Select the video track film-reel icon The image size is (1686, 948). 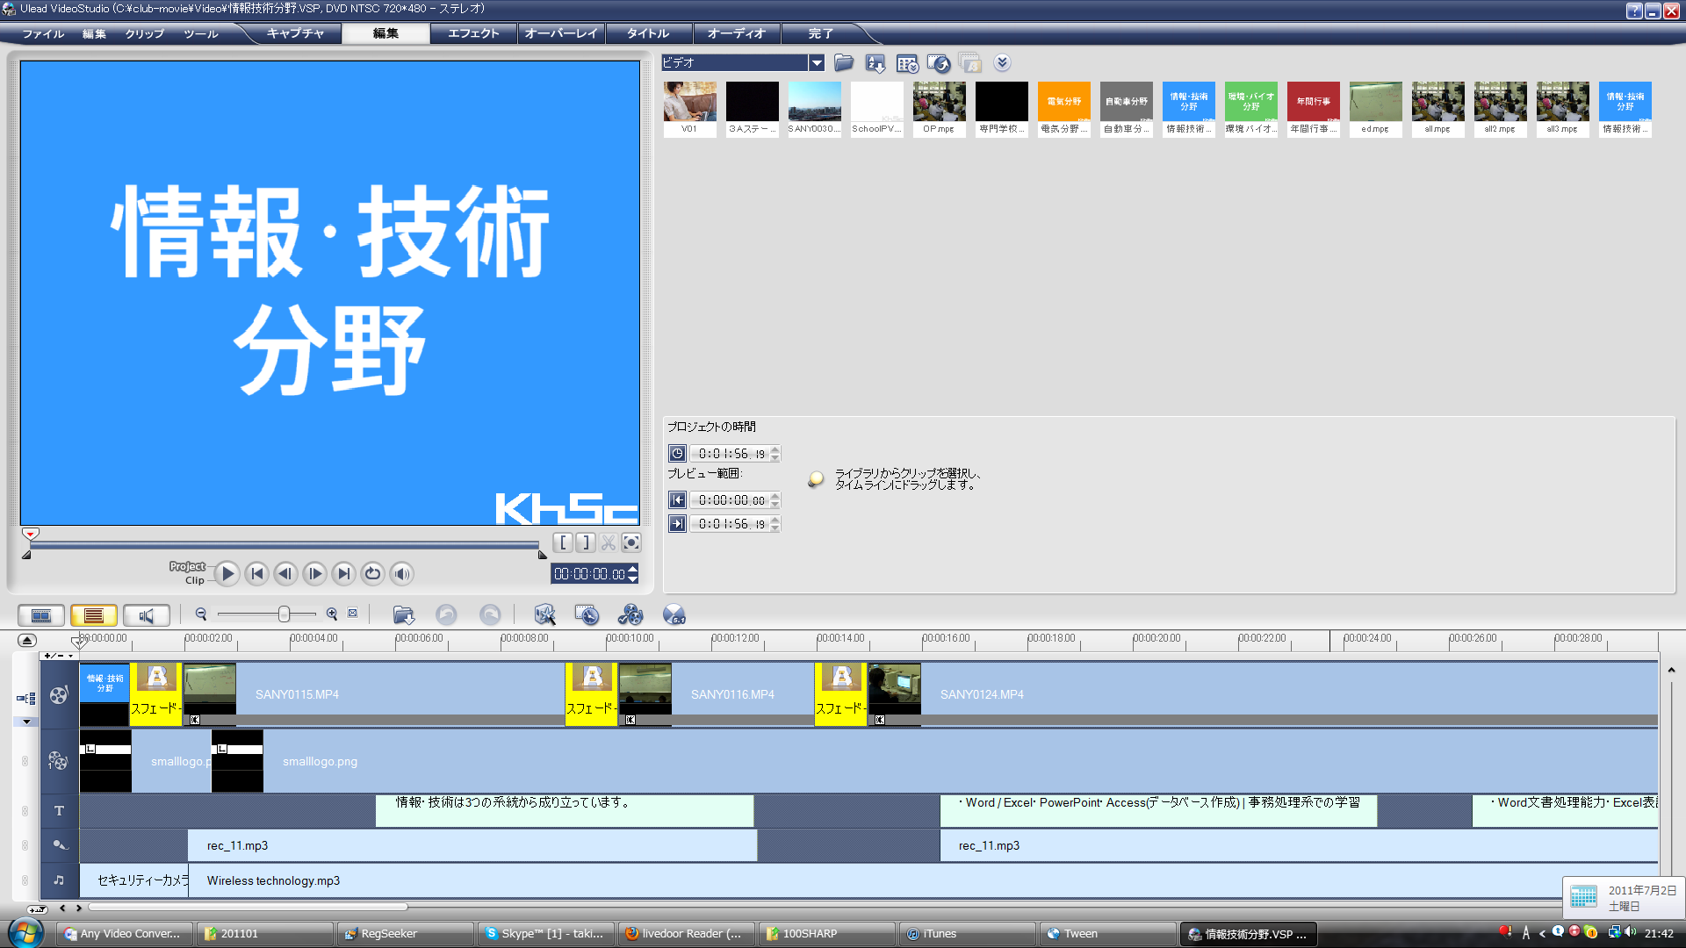pyautogui.click(x=59, y=695)
